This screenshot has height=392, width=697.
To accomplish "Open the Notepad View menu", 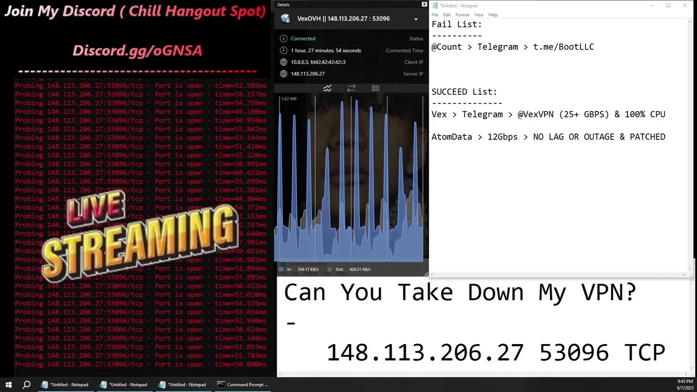I will pos(479,15).
